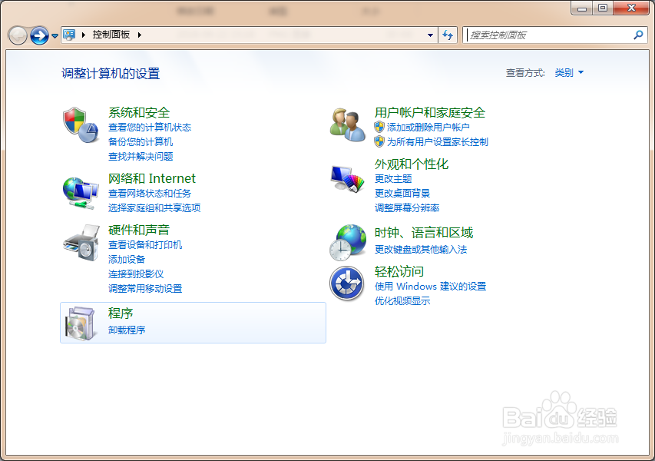Click 优化视频显示 link
This screenshot has width=655, height=461.
[x=402, y=301]
